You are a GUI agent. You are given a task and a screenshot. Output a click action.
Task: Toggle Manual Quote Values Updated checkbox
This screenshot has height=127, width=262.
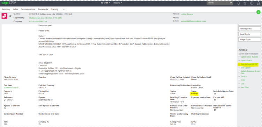215,110
